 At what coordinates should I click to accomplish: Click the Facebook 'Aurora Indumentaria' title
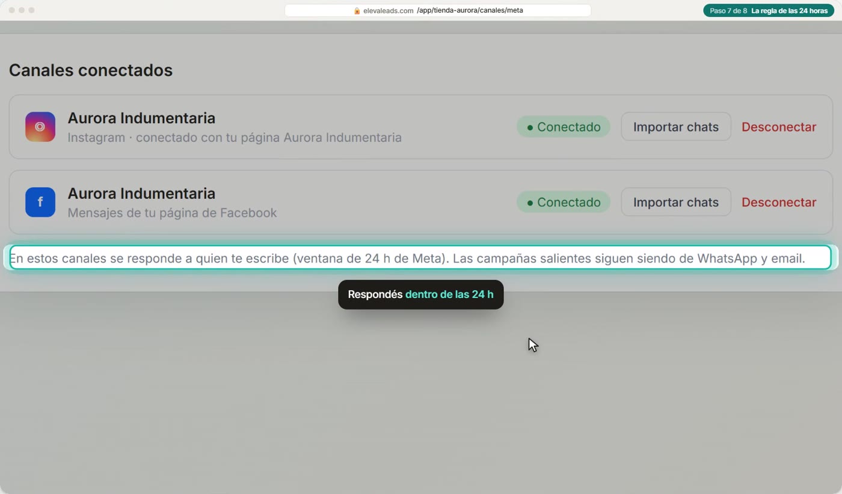141,193
